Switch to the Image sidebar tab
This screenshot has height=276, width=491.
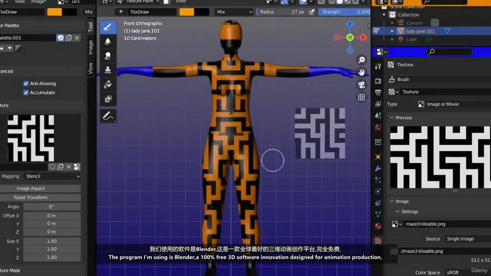click(90, 47)
